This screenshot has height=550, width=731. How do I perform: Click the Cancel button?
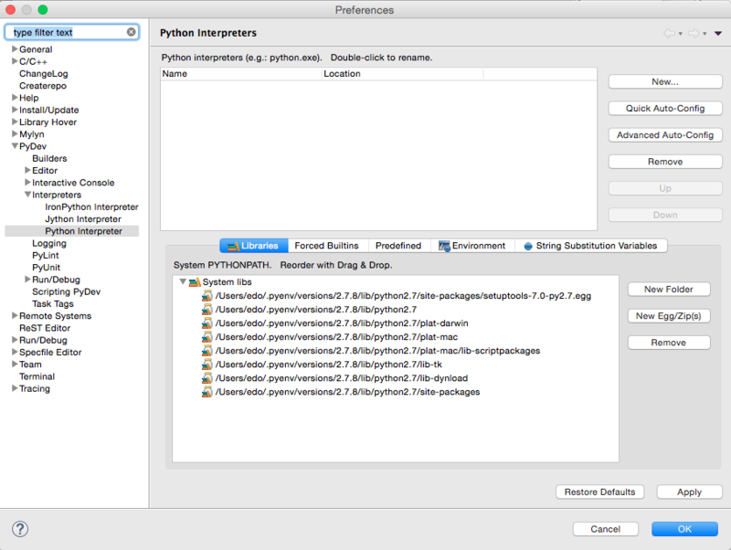pos(606,529)
